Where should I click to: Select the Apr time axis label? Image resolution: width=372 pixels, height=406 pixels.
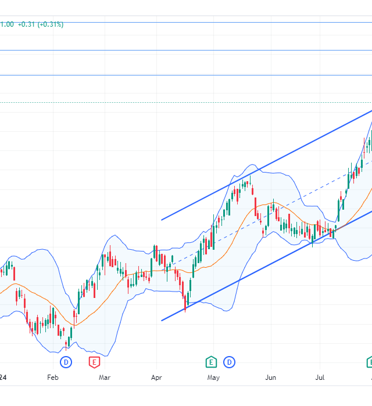pos(156,378)
